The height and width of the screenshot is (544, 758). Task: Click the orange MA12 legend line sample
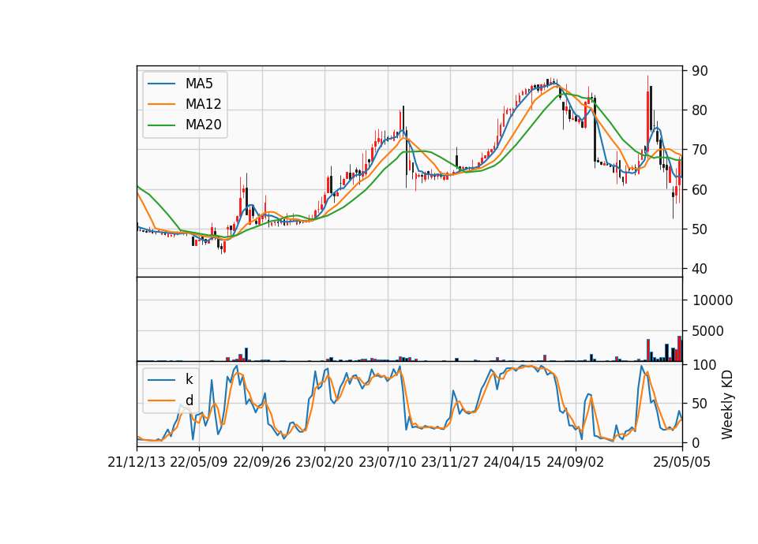tap(161, 104)
